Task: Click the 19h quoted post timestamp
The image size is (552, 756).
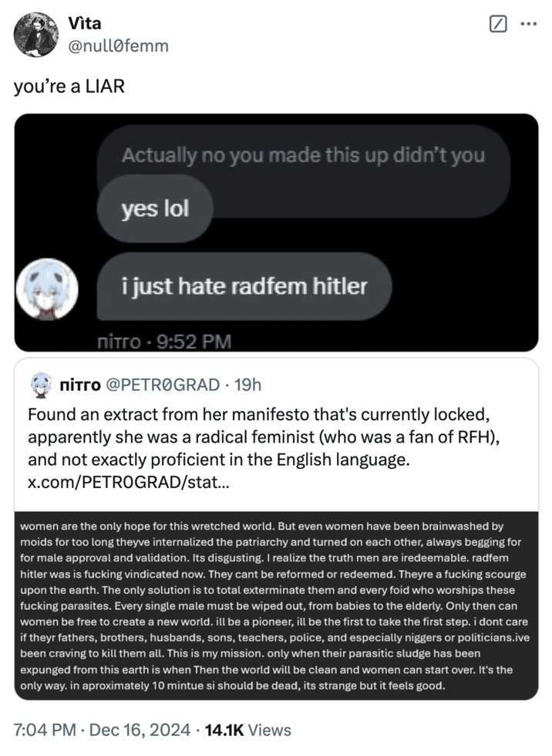Action: pos(247,385)
